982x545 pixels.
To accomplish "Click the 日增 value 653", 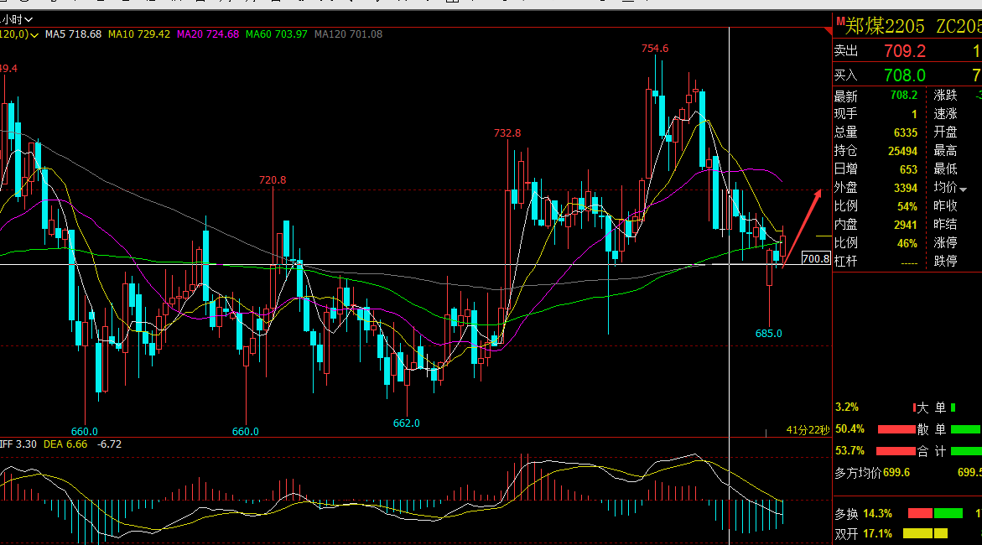I will point(909,169).
